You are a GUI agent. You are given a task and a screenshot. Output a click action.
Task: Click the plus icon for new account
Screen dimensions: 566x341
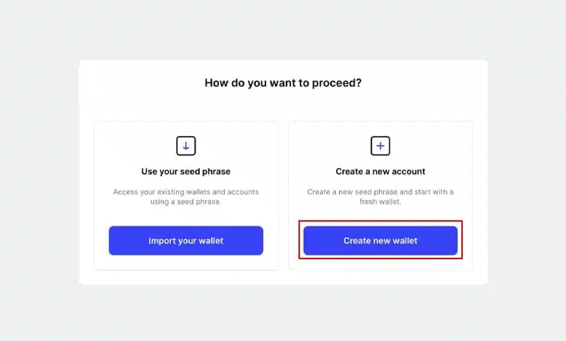click(380, 146)
